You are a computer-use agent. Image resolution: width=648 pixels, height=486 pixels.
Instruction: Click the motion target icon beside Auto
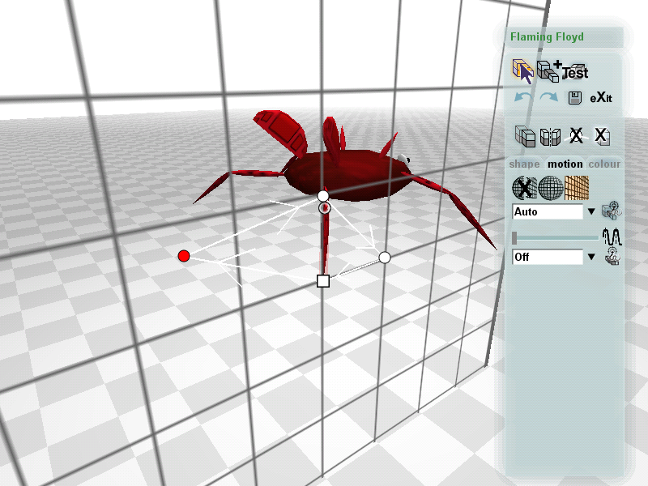(x=612, y=211)
